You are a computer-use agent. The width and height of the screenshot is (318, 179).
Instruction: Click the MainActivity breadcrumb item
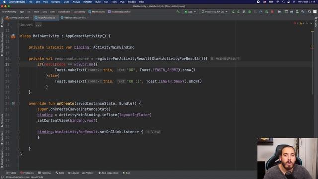coord(97,12)
